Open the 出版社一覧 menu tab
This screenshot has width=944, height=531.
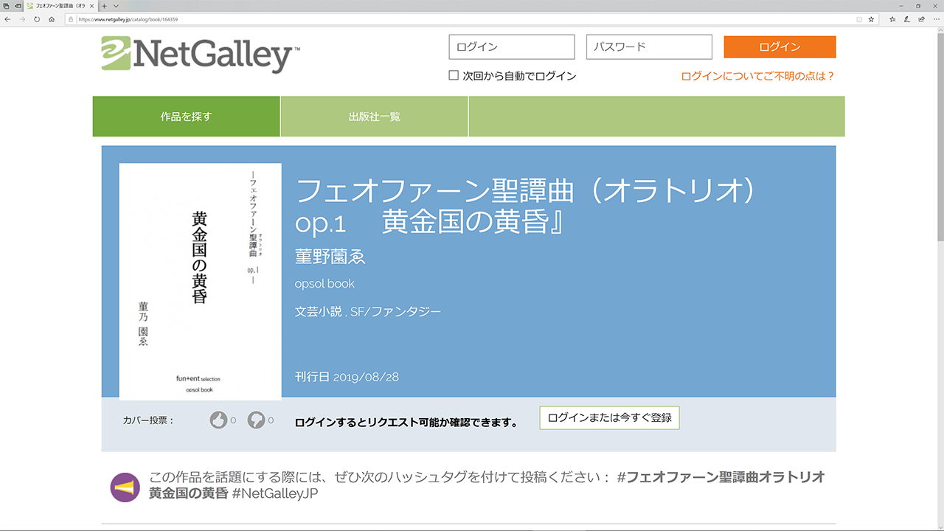(375, 117)
